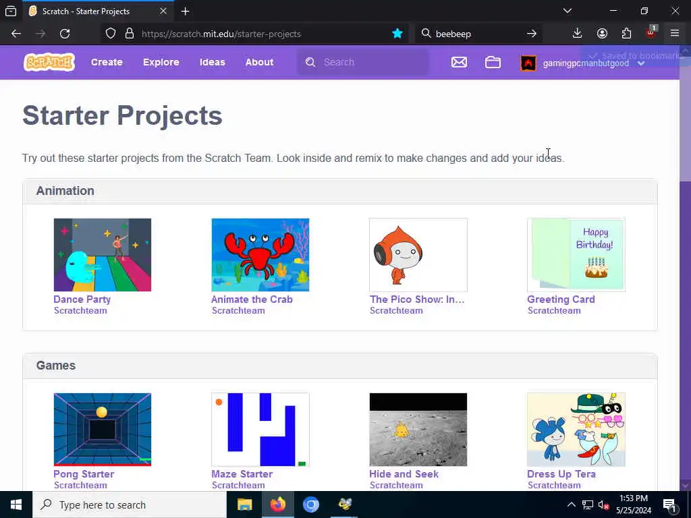This screenshot has height=518, width=691.
Task: Submit beebeep search with the arrow
Action: click(532, 34)
